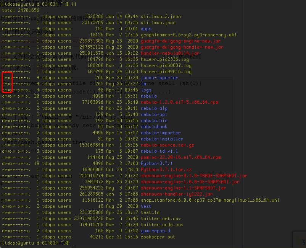The width and height of the screenshot is (306, 248).
Task: Select the ali_1wan_2.json file name
Action: pos(161,16)
